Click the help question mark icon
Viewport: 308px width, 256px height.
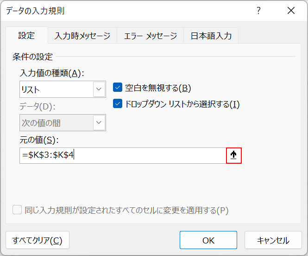coord(258,11)
